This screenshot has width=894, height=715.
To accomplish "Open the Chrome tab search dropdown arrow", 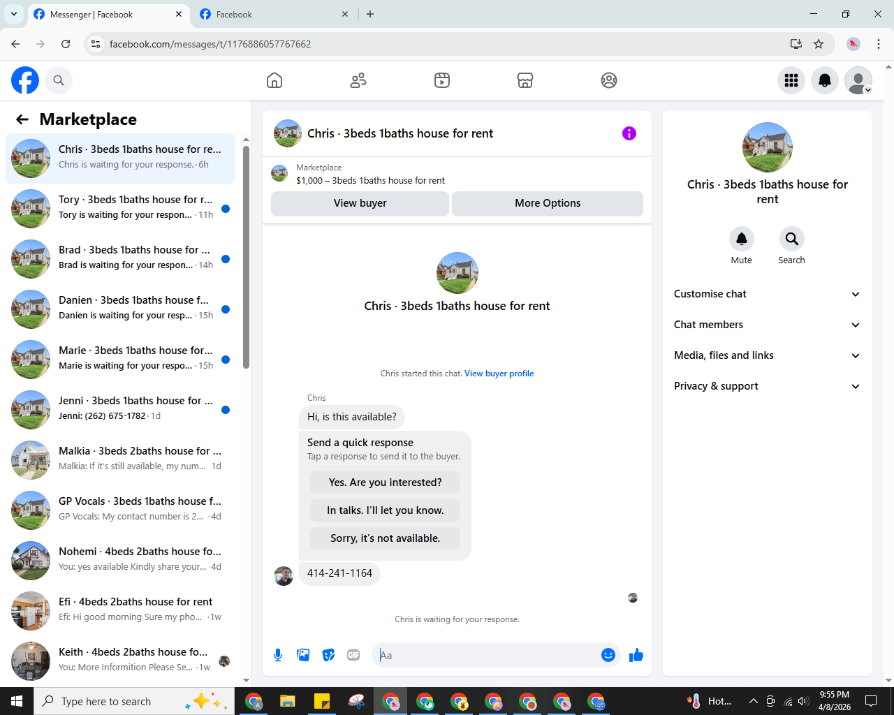I will (x=14, y=14).
